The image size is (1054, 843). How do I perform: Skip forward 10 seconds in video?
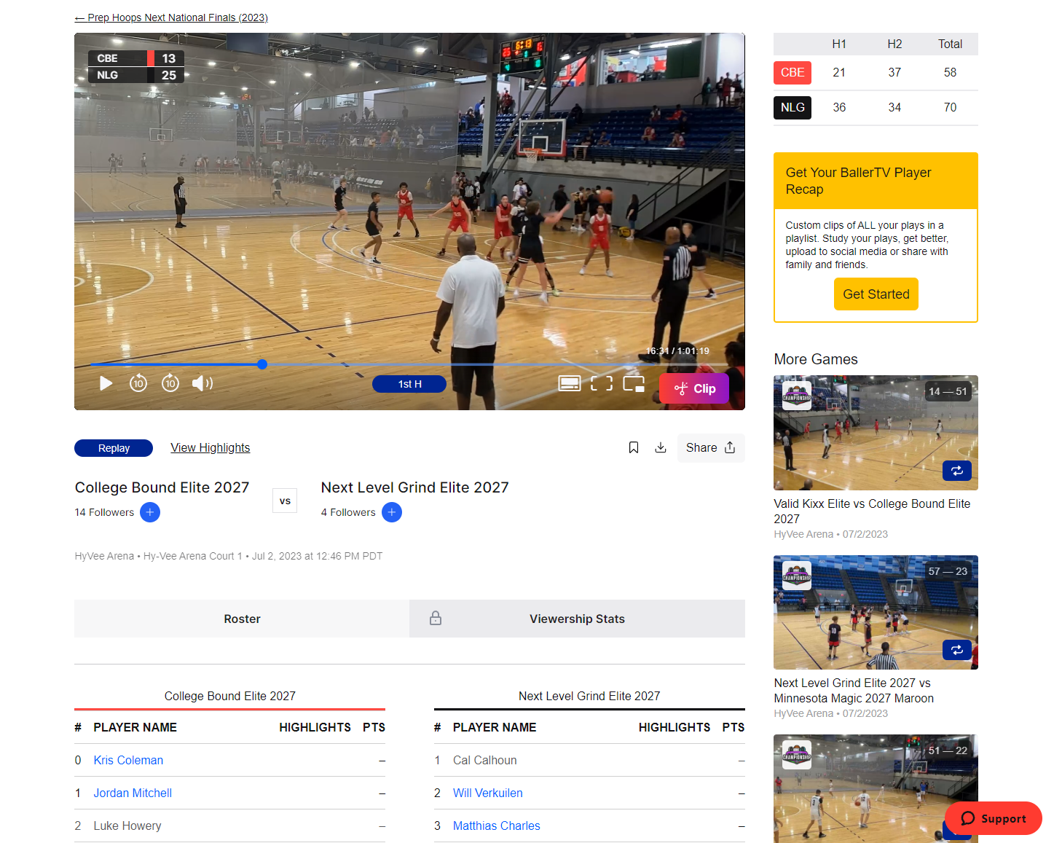pos(170,383)
